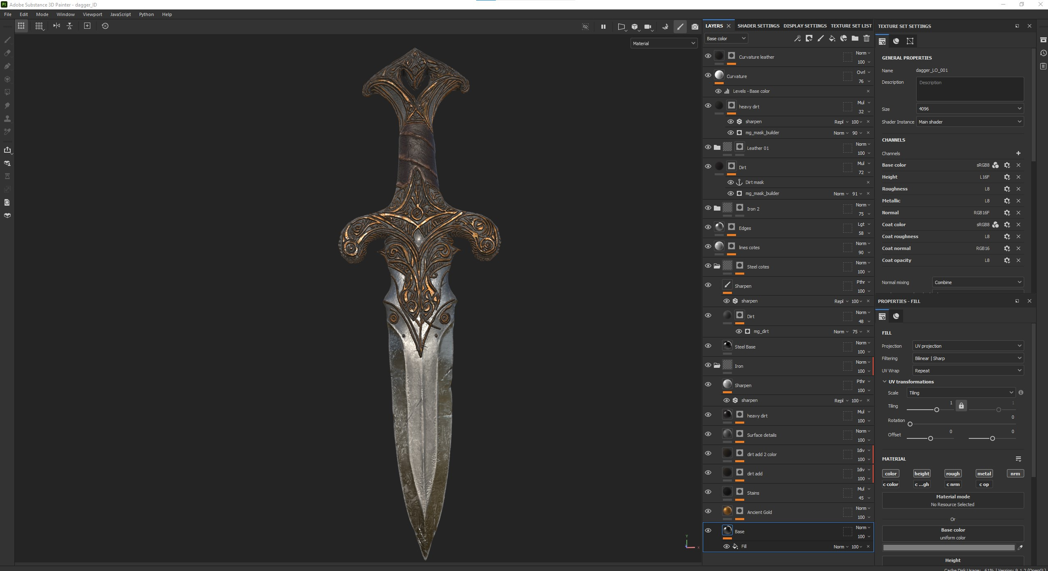Viewport: 1048px width, 571px height.
Task: Open the Viewport menu
Action: pyautogui.click(x=92, y=14)
